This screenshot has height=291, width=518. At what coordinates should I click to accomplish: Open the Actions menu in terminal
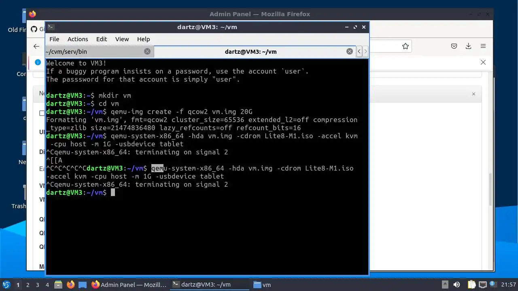click(x=78, y=39)
